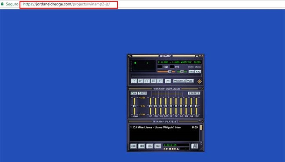Open the playlist LIST OPTS menu
The image size is (285, 162).
195,146
